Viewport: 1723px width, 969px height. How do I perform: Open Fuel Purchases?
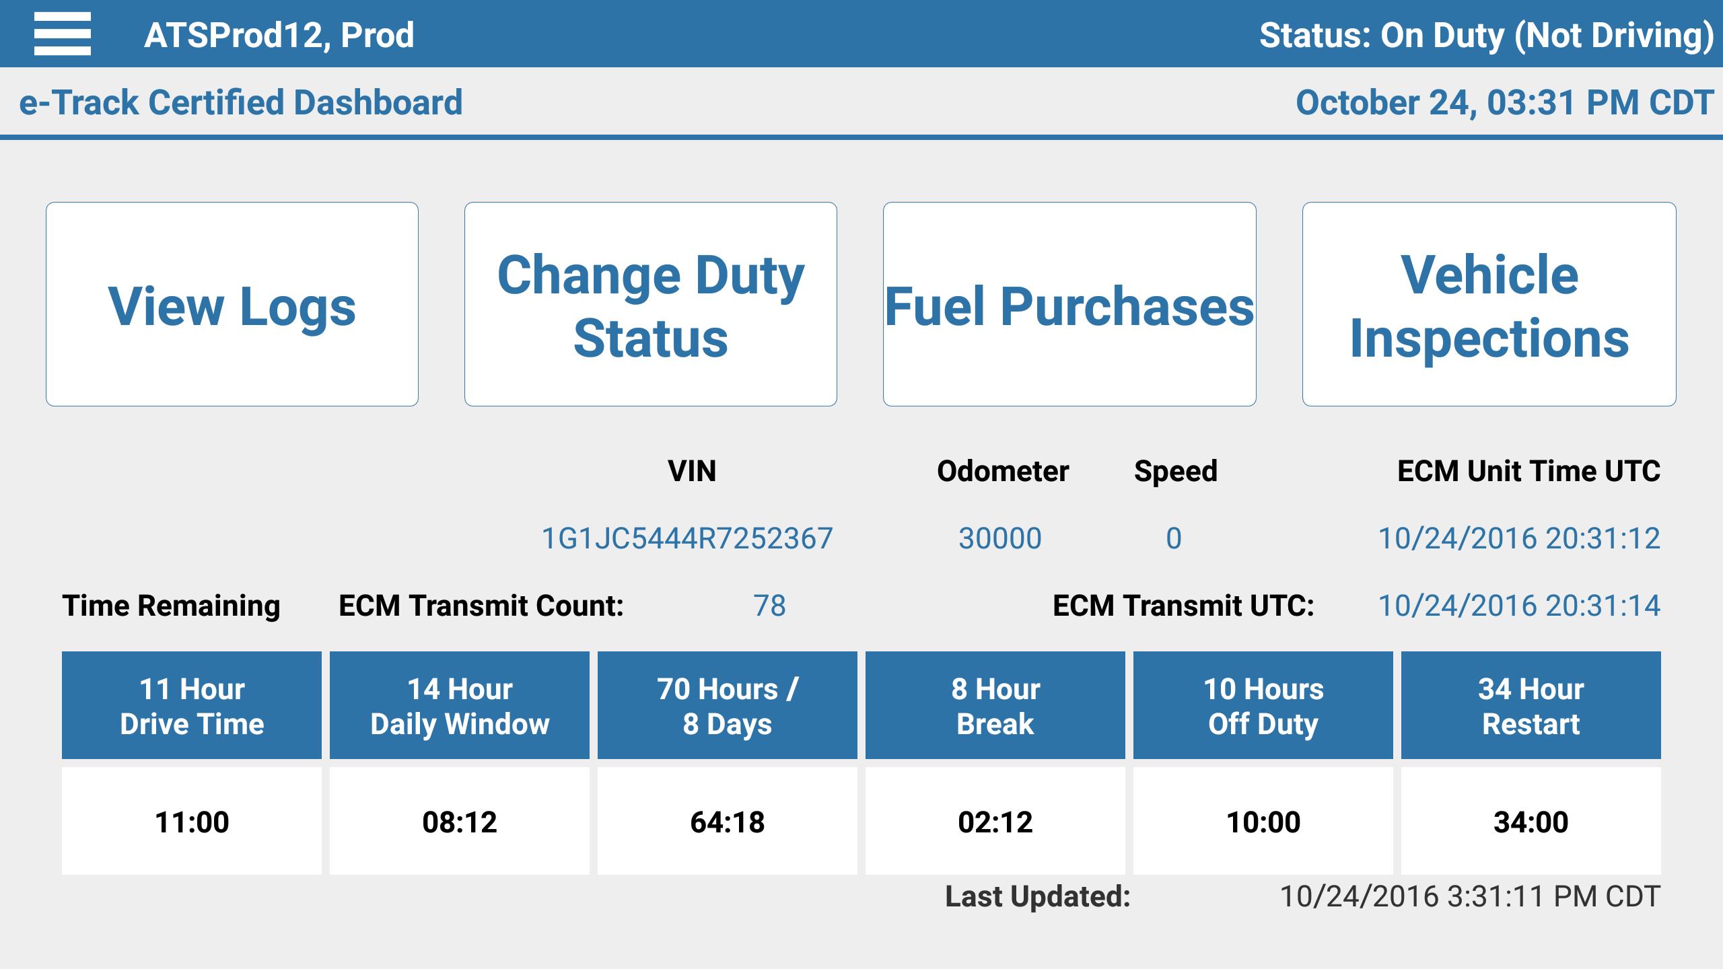tap(1069, 306)
